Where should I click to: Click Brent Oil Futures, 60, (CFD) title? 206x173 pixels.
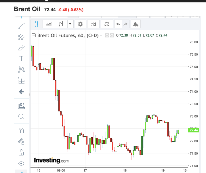click(x=68, y=35)
